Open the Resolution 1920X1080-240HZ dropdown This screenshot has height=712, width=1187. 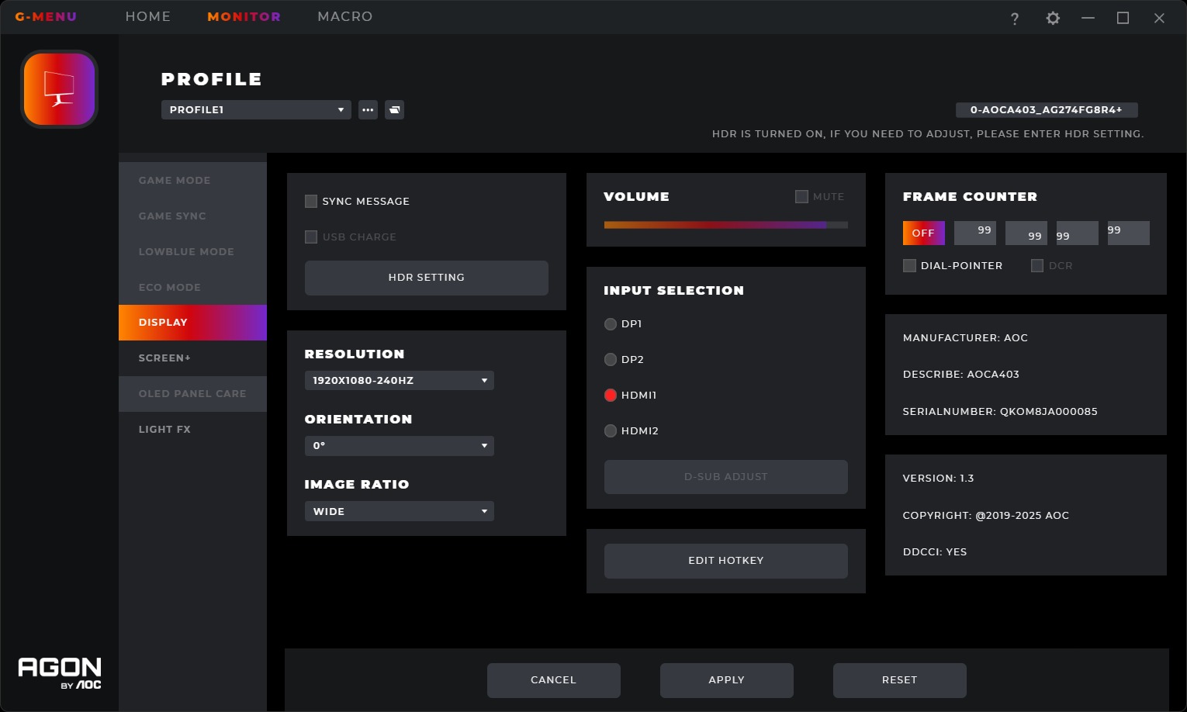pyautogui.click(x=400, y=380)
